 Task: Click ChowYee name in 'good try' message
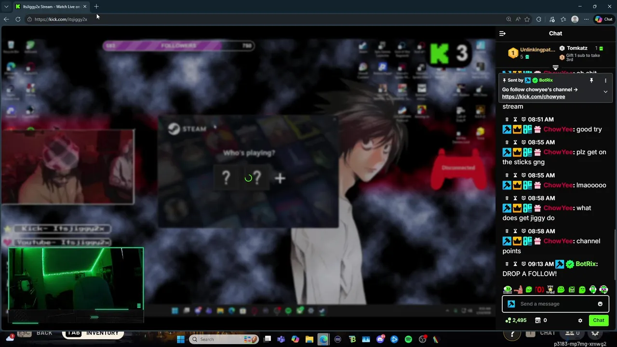[x=558, y=129]
